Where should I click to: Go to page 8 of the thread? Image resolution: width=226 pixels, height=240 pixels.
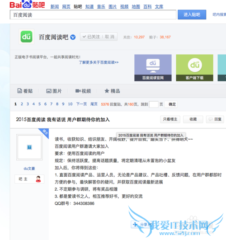click(57, 104)
